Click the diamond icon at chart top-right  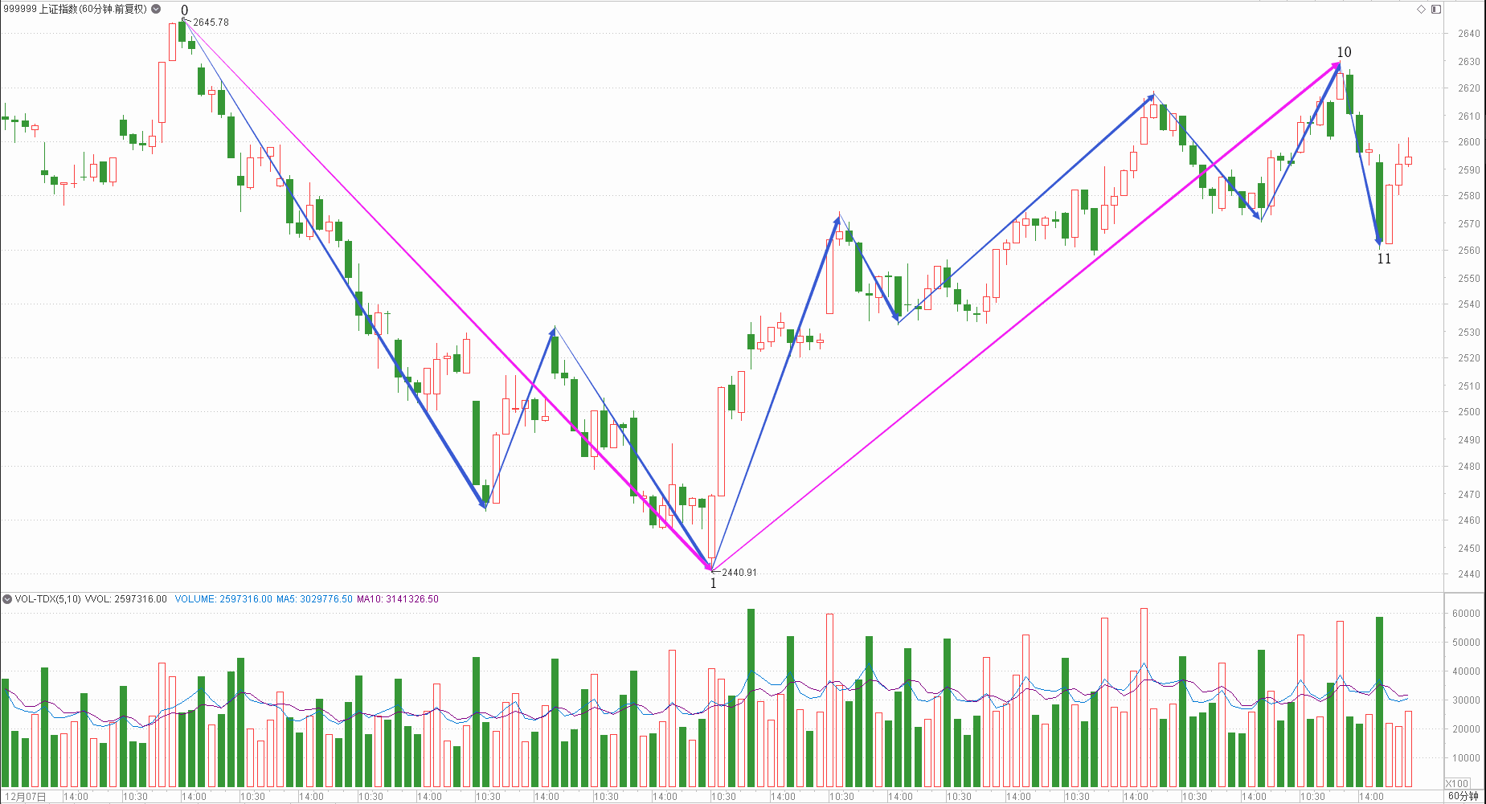(x=1421, y=9)
